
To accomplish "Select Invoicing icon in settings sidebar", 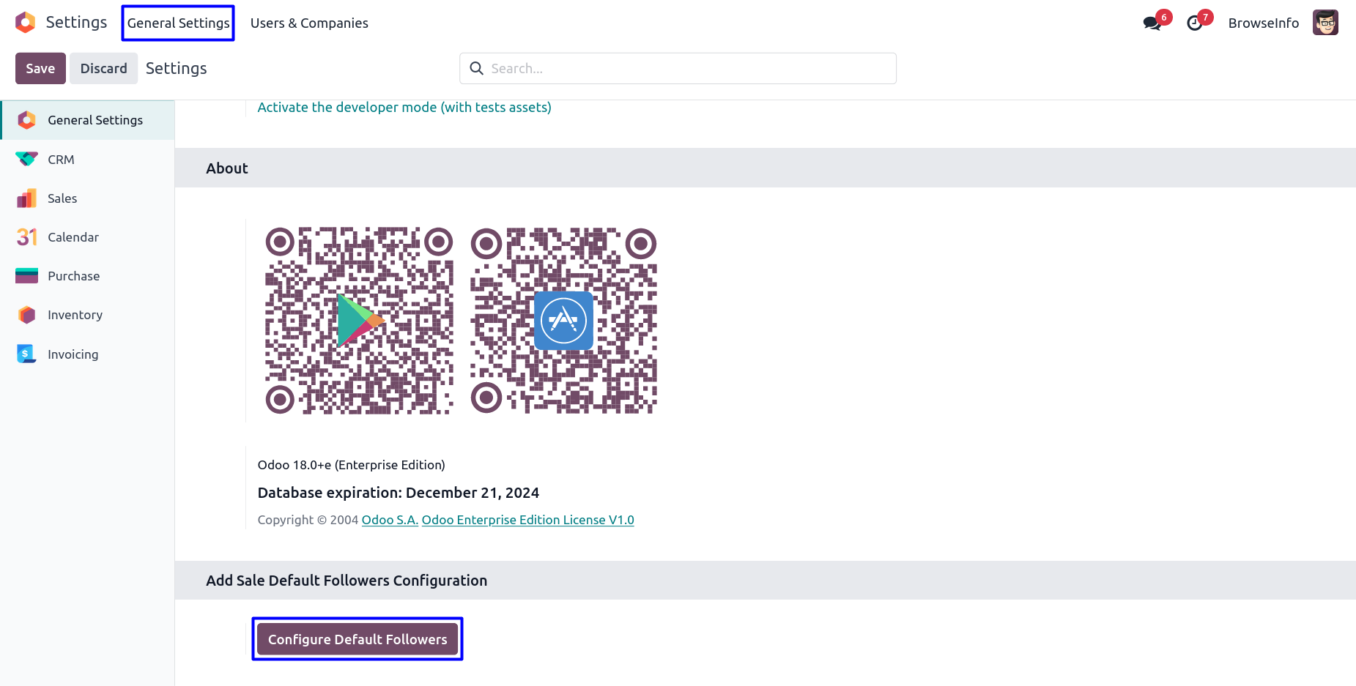I will [27, 354].
